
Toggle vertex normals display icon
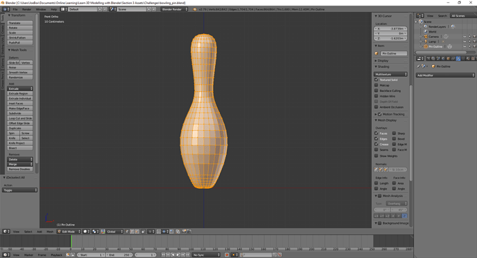(x=376, y=169)
